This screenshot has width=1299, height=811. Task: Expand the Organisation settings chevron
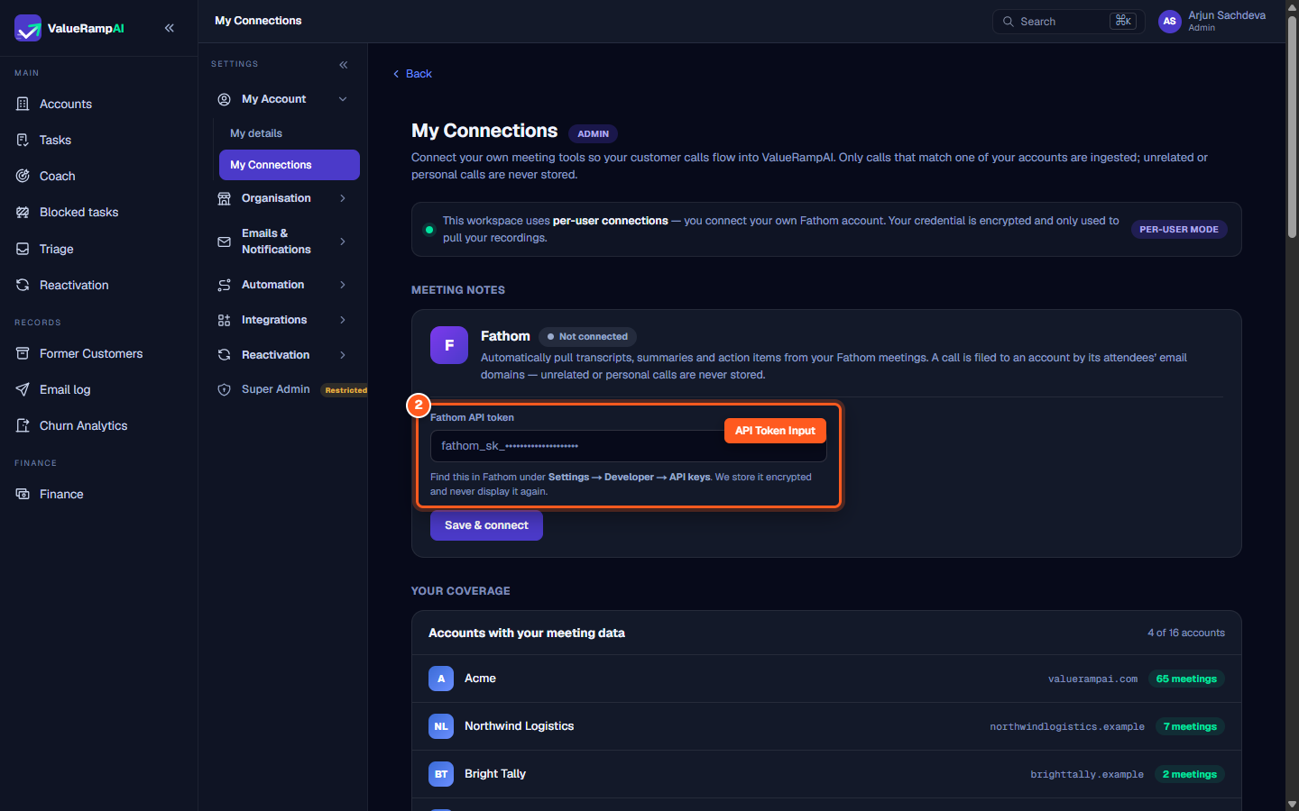(x=343, y=198)
